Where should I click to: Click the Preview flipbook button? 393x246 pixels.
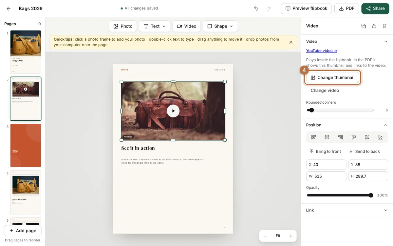point(306,9)
